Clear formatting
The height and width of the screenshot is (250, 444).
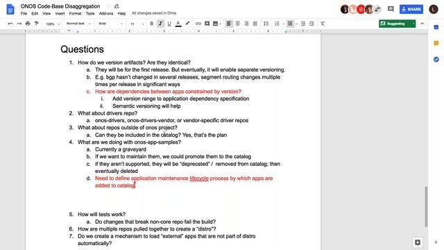tap(323, 24)
